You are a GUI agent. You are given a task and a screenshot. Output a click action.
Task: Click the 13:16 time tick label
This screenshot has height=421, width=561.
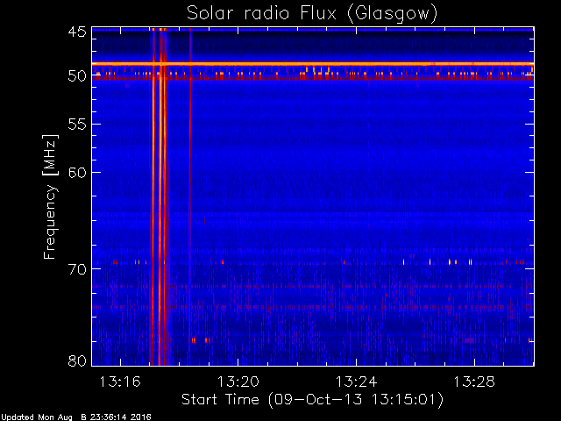point(120,382)
